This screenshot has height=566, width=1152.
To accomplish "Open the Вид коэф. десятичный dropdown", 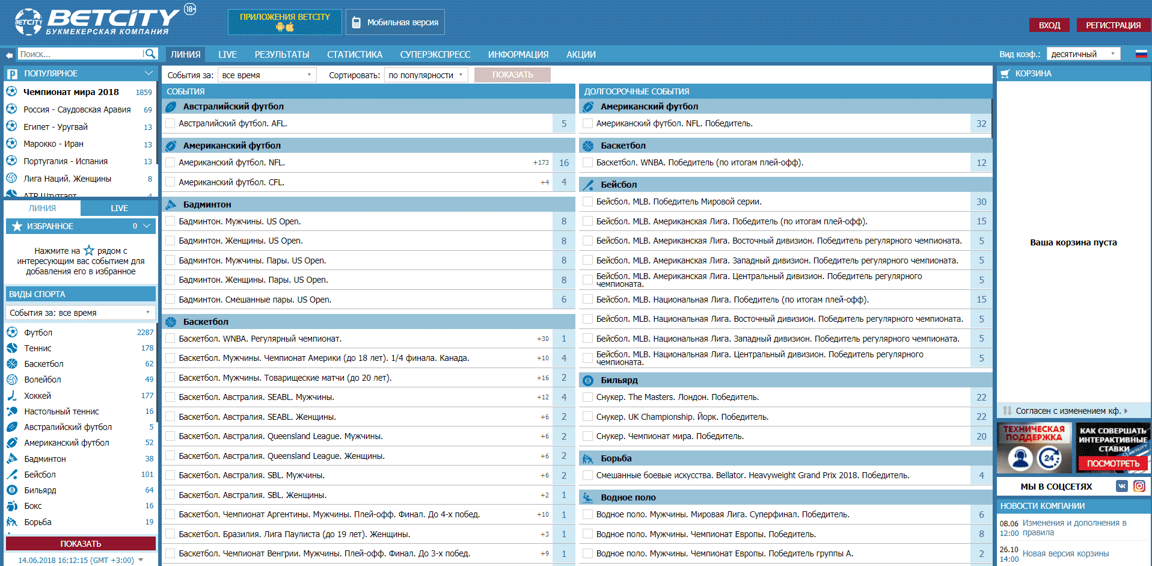I will point(1083,54).
